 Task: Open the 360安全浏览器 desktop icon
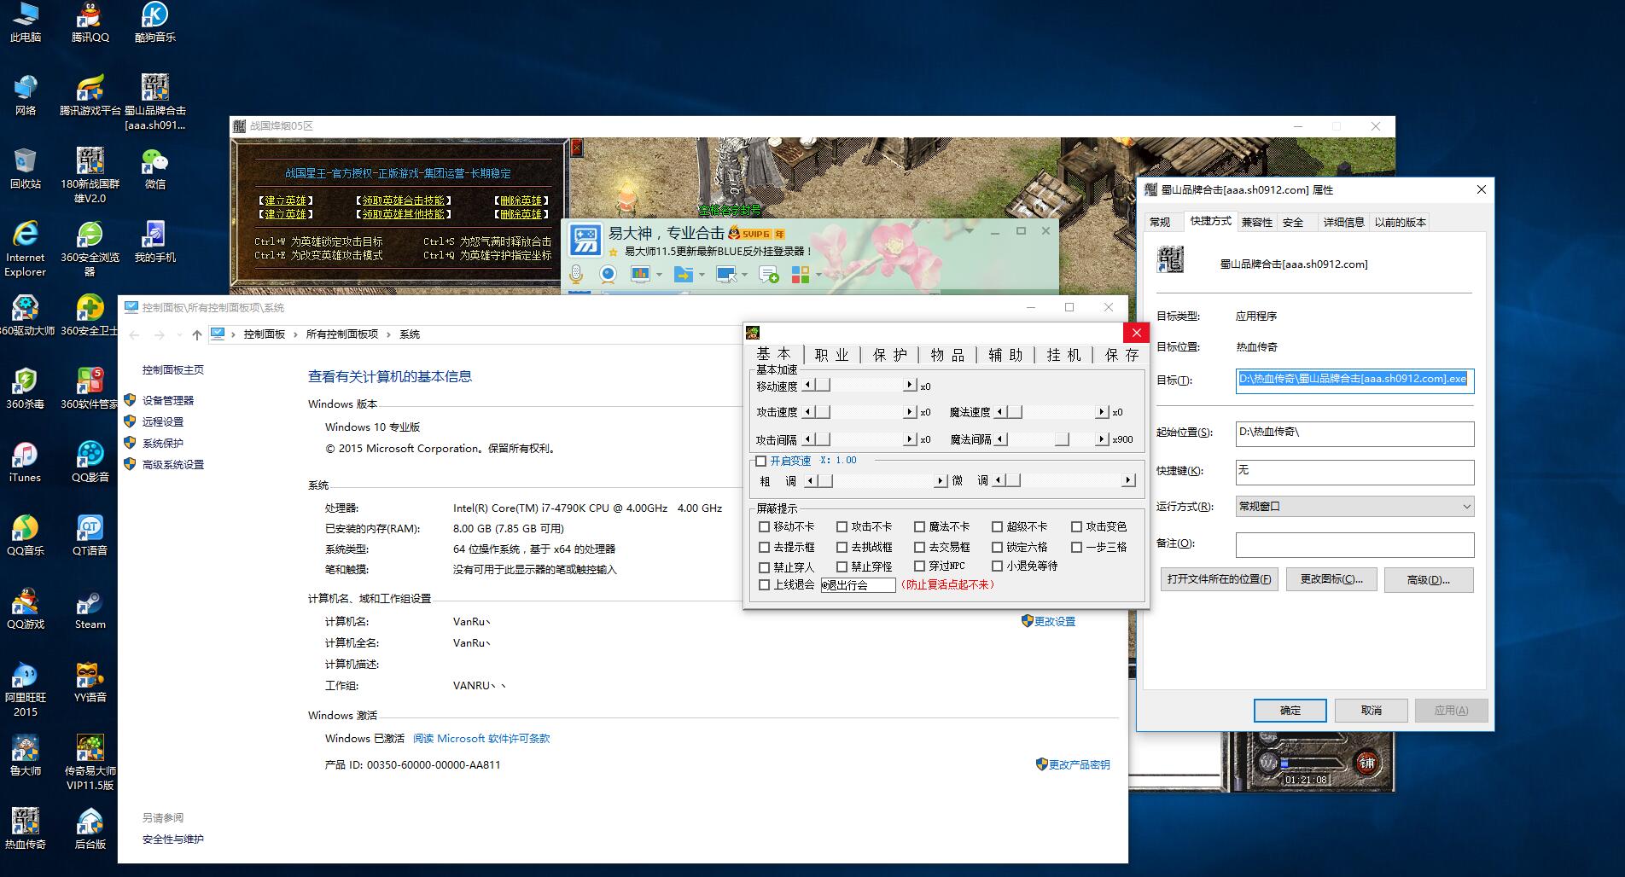(90, 249)
